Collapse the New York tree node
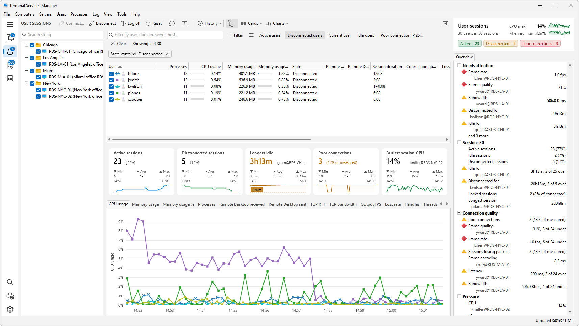This screenshot has width=579, height=326. point(26,83)
